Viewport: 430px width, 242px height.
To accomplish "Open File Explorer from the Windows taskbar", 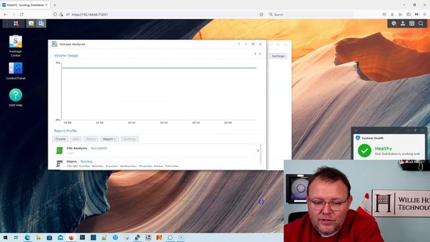I will (x=38, y=237).
